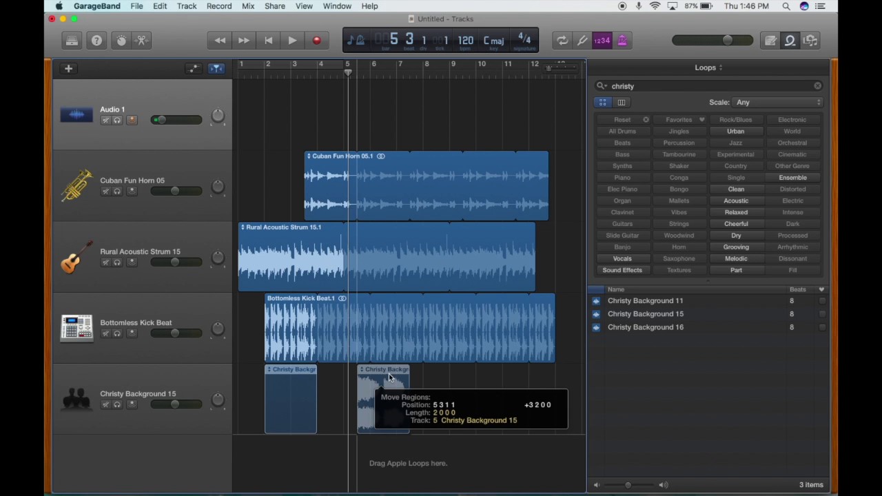Open the Window menu
Screen dimensions: 882x496
tap(337, 6)
